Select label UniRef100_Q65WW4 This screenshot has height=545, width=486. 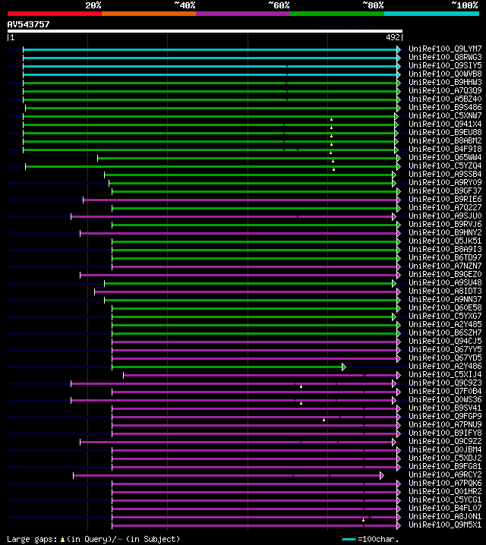pyautogui.click(x=445, y=157)
